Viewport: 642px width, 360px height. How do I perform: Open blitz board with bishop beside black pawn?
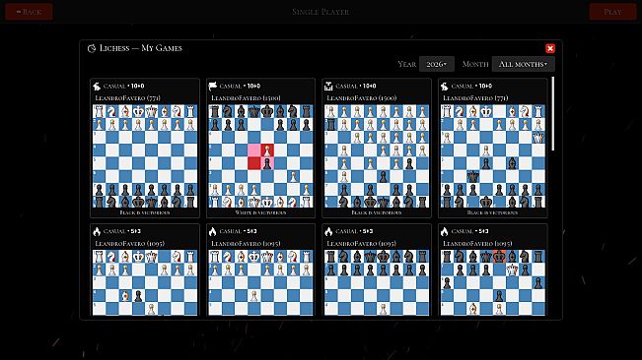pyautogui.click(x=145, y=282)
